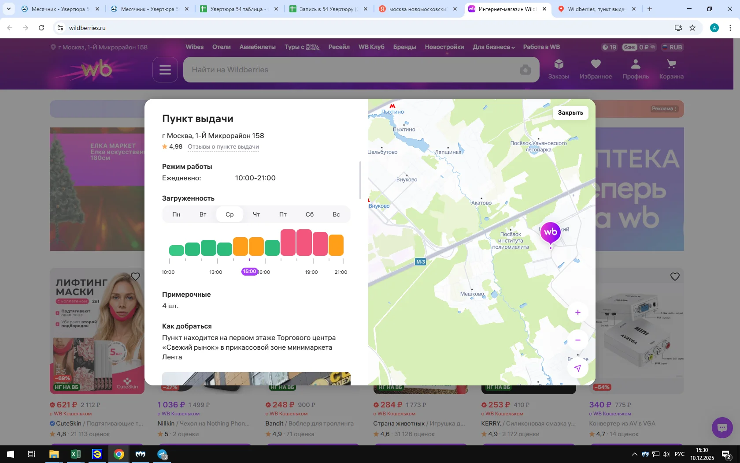
Task: Select Friday workload tab
Action: click(x=283, y=214)
